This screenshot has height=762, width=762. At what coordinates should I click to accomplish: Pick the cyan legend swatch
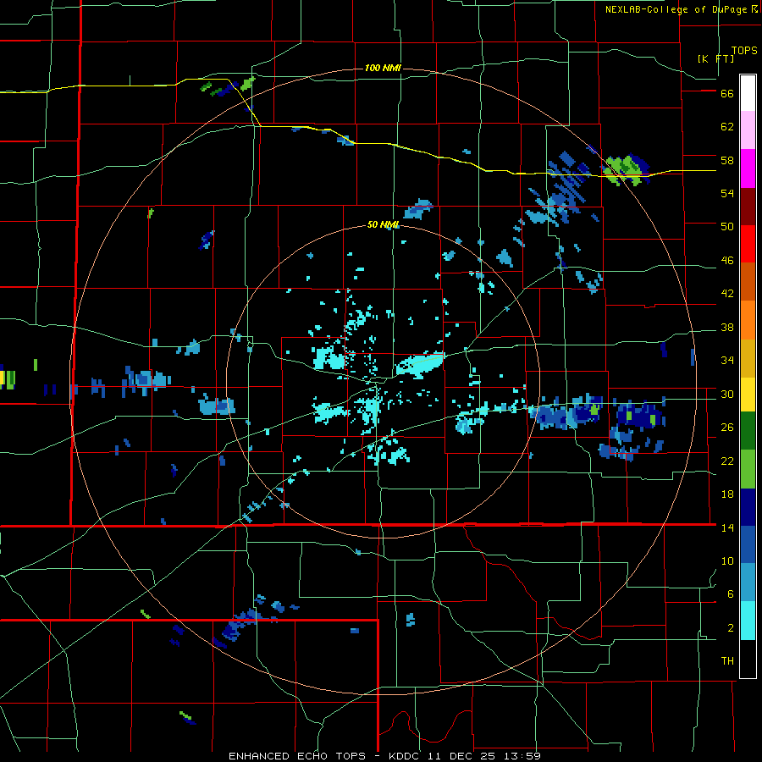[x=748, y=621]
